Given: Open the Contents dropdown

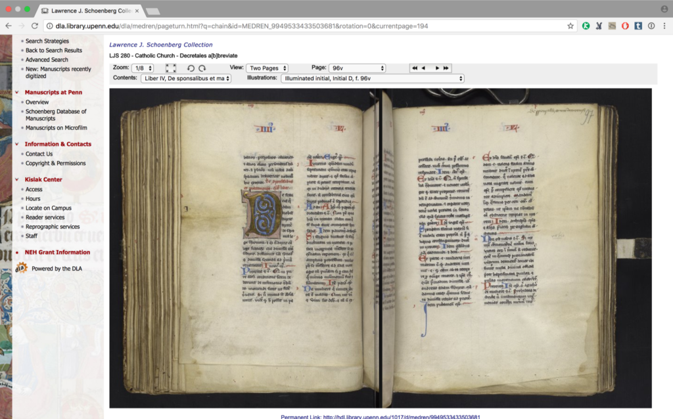Looking at the screenshot, I should click(x=186, y=79).
